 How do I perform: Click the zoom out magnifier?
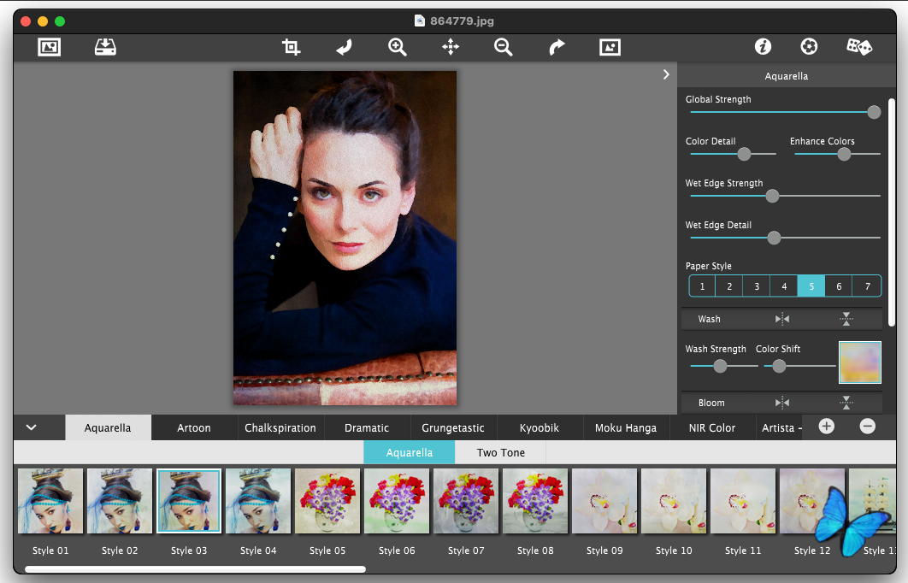tap(504, 48)
